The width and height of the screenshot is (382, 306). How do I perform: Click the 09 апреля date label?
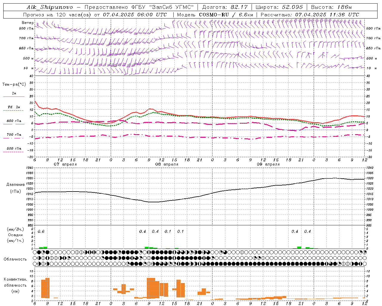click(x=268, y=164)
